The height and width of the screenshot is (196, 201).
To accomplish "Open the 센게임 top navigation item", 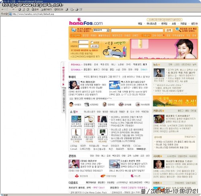I will [164, 24].
